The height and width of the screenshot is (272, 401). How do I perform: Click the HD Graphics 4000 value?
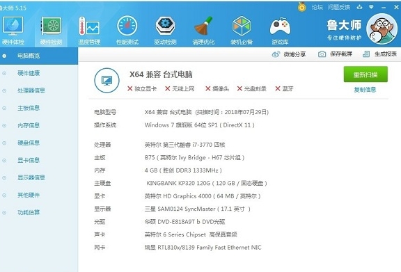(x=203, y=196)
